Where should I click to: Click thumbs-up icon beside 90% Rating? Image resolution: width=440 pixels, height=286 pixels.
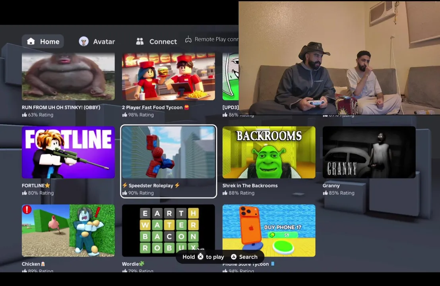pos(124,193)
